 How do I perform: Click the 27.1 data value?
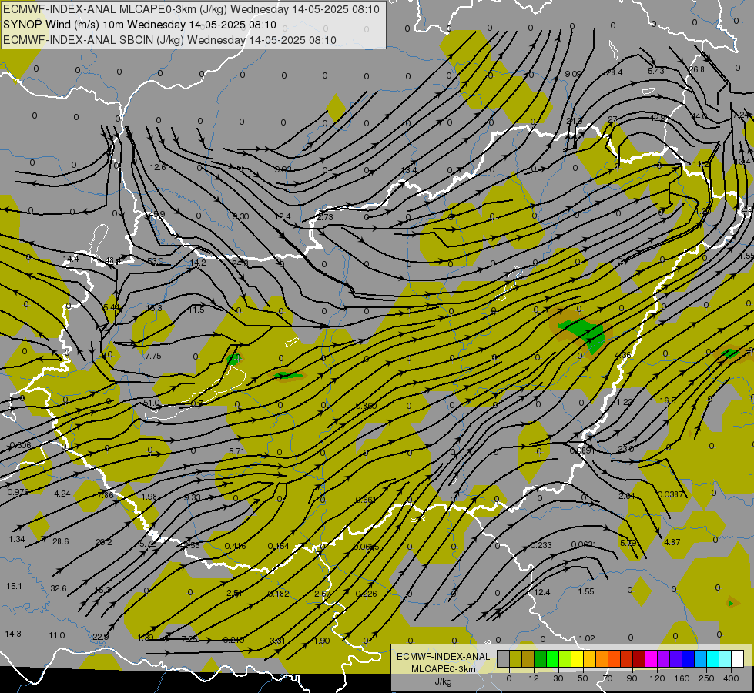coord(615,119)
